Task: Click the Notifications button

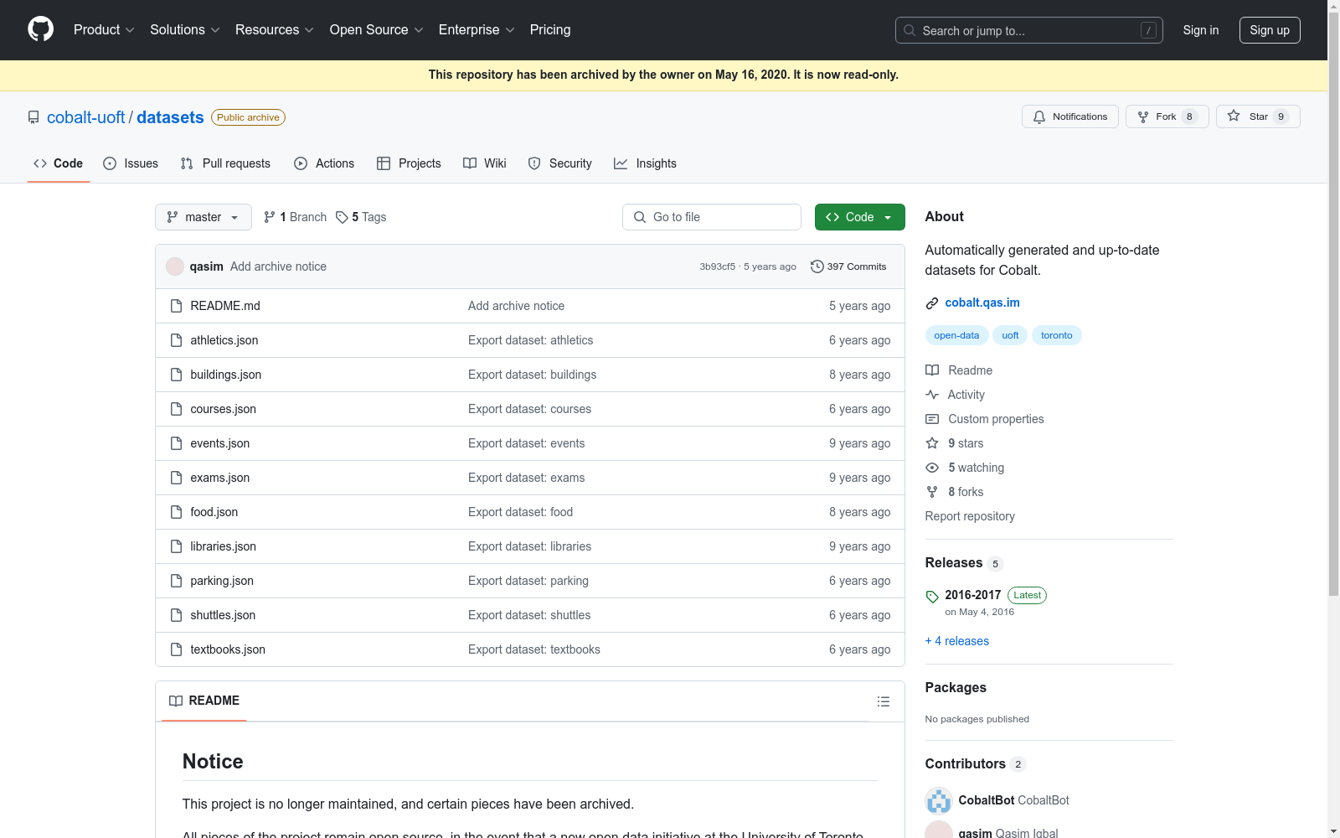Action: click(x=1070, y=116)
